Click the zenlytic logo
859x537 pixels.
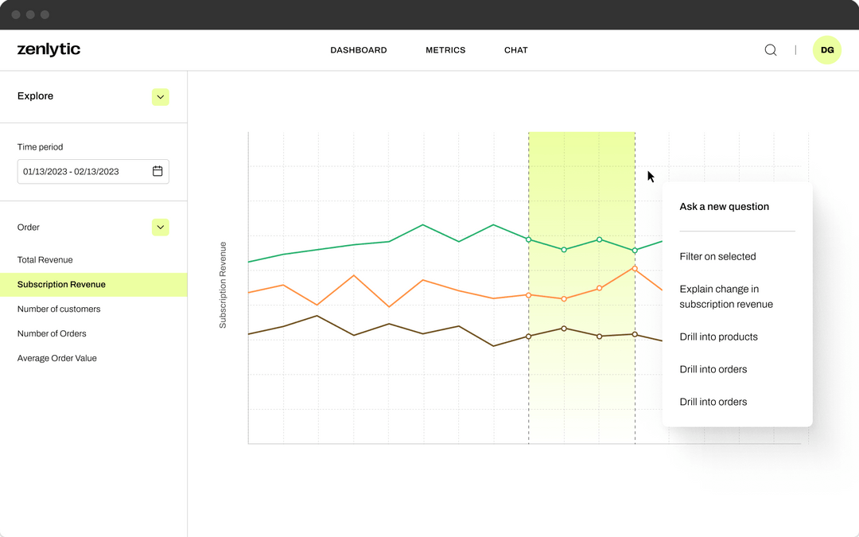[49, 49]
